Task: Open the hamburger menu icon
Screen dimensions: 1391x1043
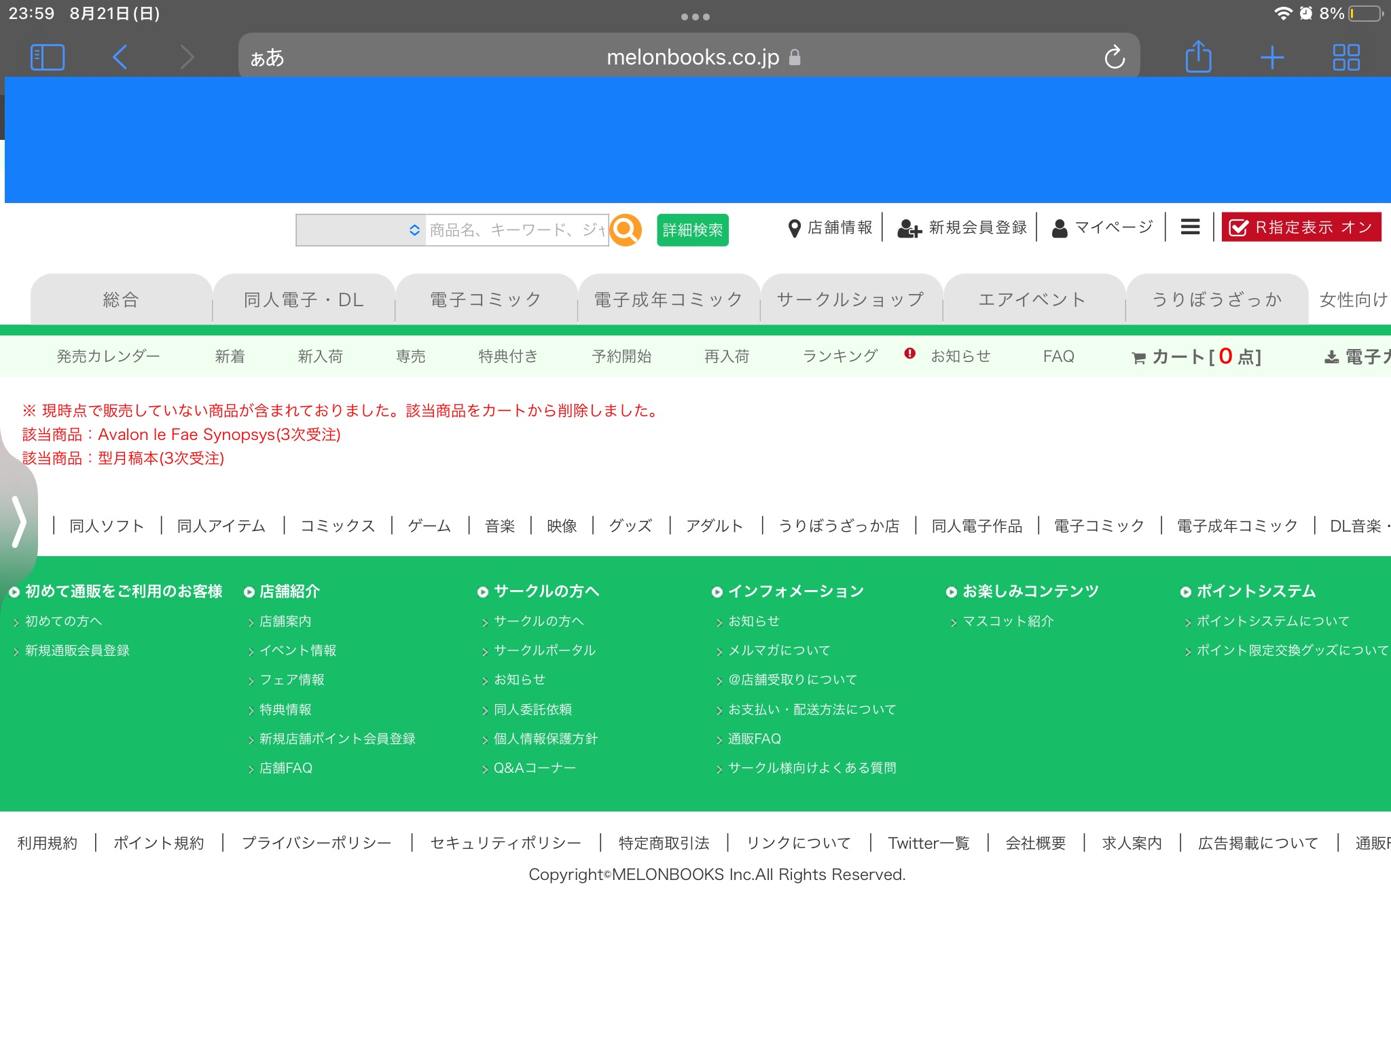Action: tap(1190, 227)
